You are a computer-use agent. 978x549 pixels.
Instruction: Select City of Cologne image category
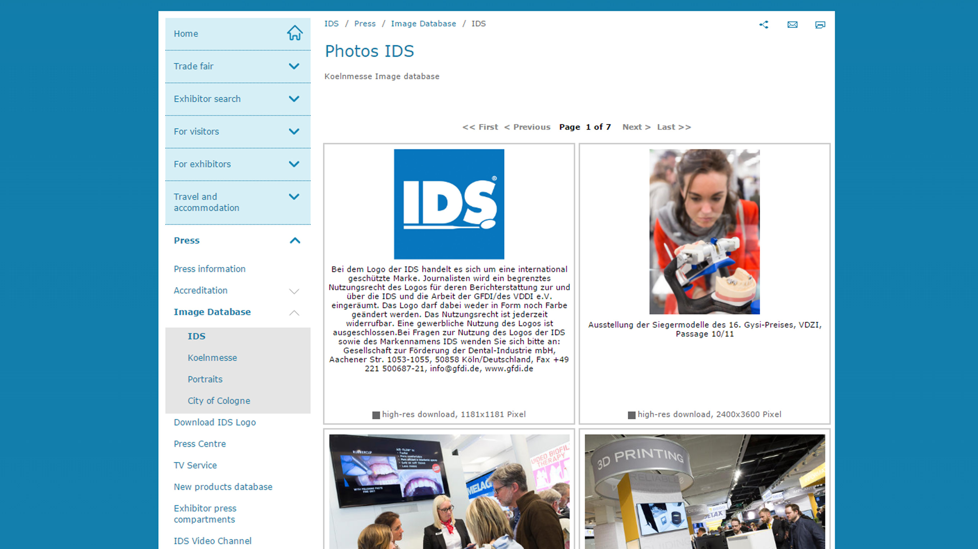[219, 401]
